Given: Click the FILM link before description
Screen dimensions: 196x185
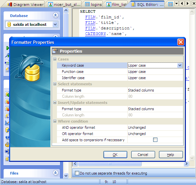Looking at the screenshot, I should tap(90, 28).
